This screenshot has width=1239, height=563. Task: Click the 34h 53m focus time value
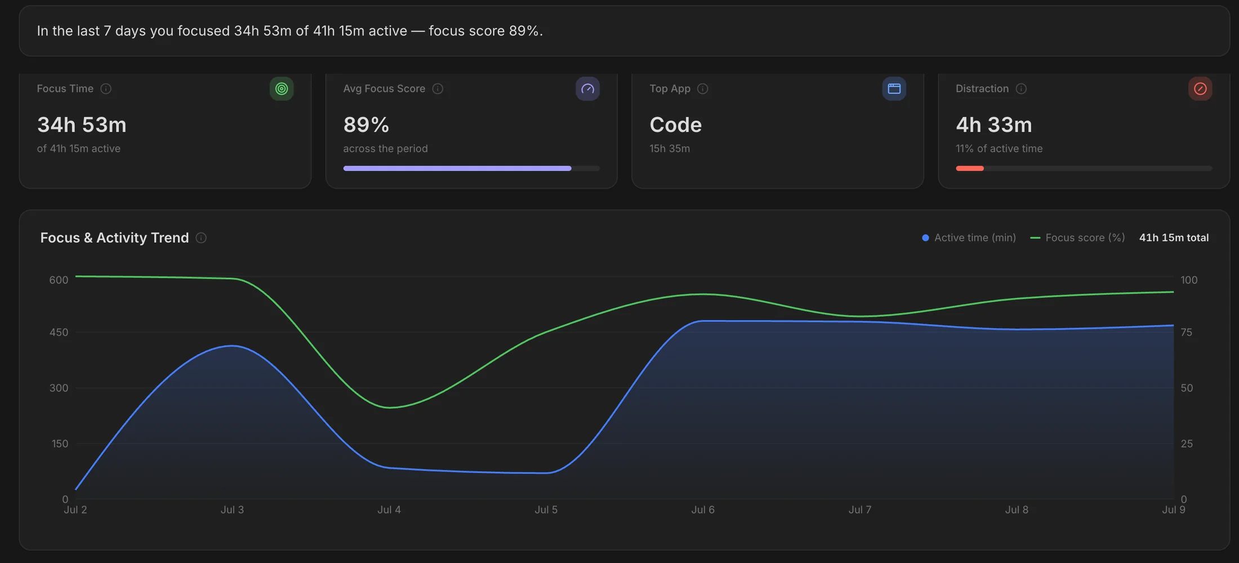coord(82,125)
